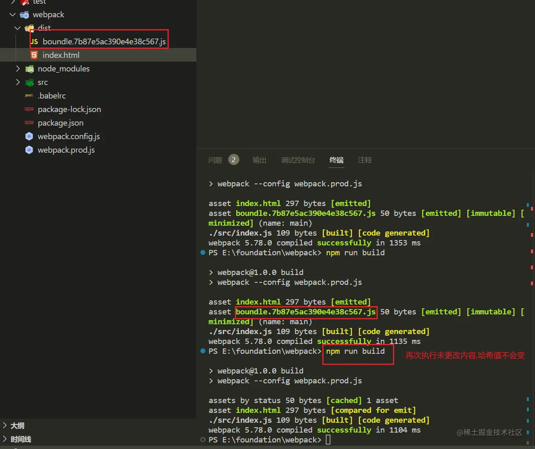Select the src folder row
This screenshot has width=535, height=449.
click(98, 82)
